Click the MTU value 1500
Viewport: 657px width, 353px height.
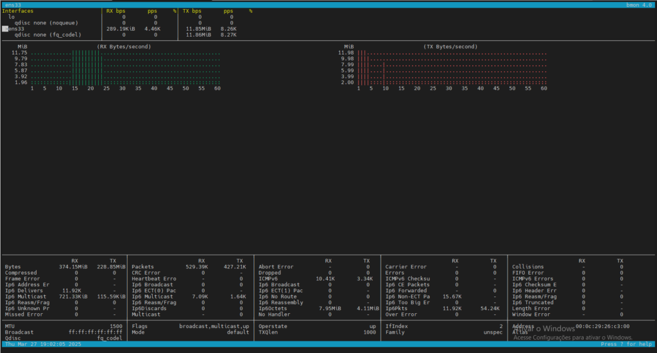click(x=116, y=326)
